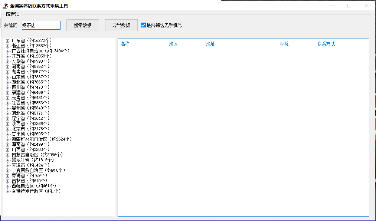Click the app icon in title bar

pyautogui.click(x=5, y=6)
